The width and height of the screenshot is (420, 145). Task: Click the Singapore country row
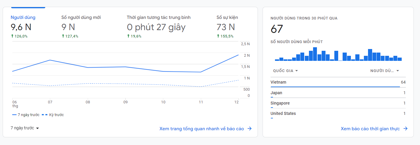(x=338, y=103)
